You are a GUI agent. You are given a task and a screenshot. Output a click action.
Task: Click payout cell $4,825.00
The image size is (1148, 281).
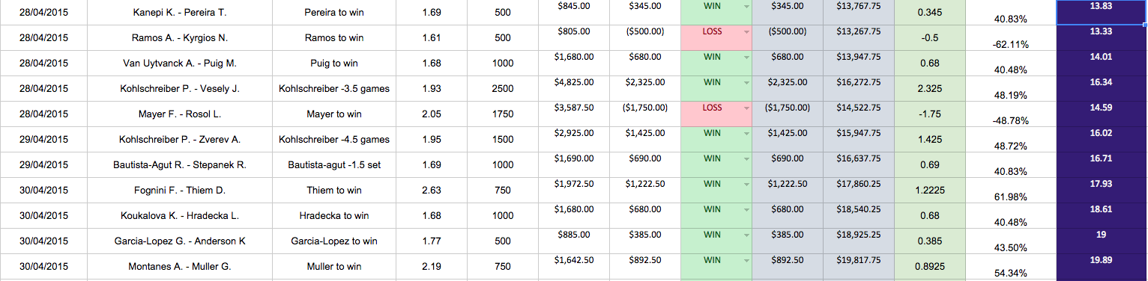573,88
